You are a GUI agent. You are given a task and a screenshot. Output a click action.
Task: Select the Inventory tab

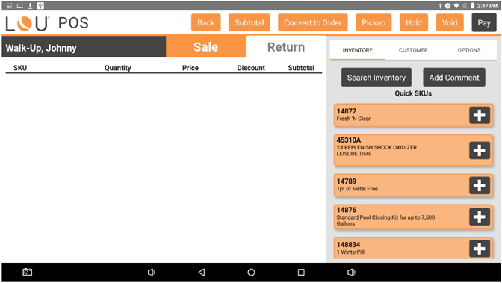point(358,50)
